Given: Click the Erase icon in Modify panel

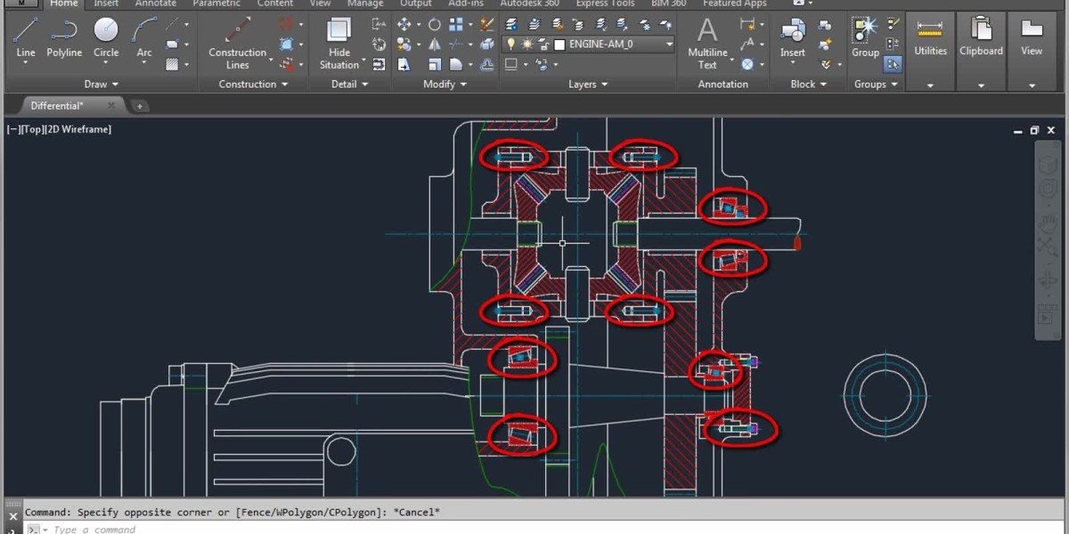Looking at the screenshot, I should click(487, 25).
